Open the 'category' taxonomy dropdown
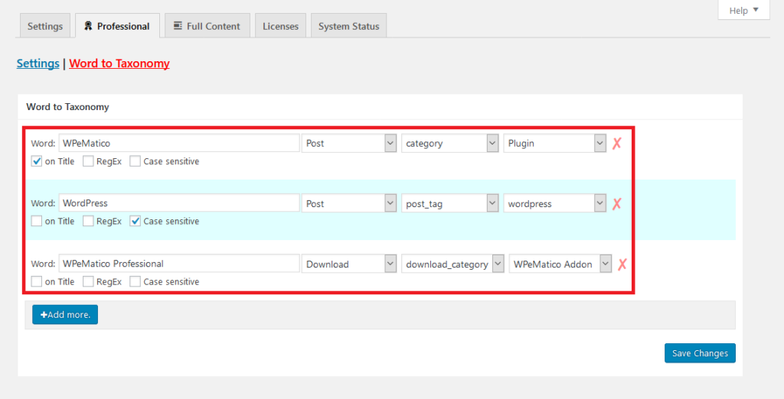The image size is (784, 399). tap(450, 144)
